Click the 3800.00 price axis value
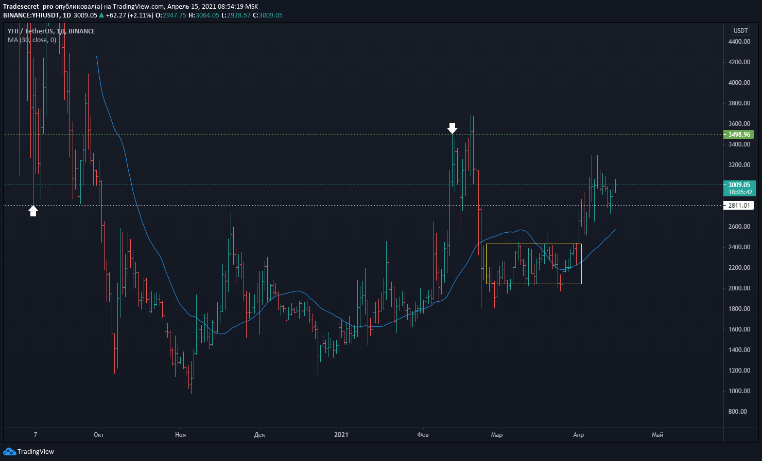Screen dimensions: 762x461 point(739,103)
